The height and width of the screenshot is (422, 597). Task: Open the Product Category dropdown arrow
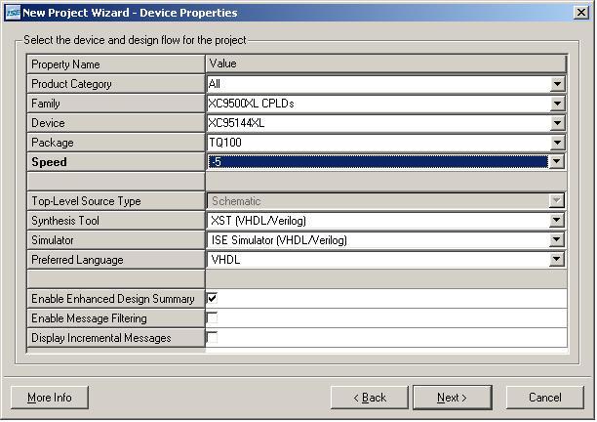pos(557,84)
